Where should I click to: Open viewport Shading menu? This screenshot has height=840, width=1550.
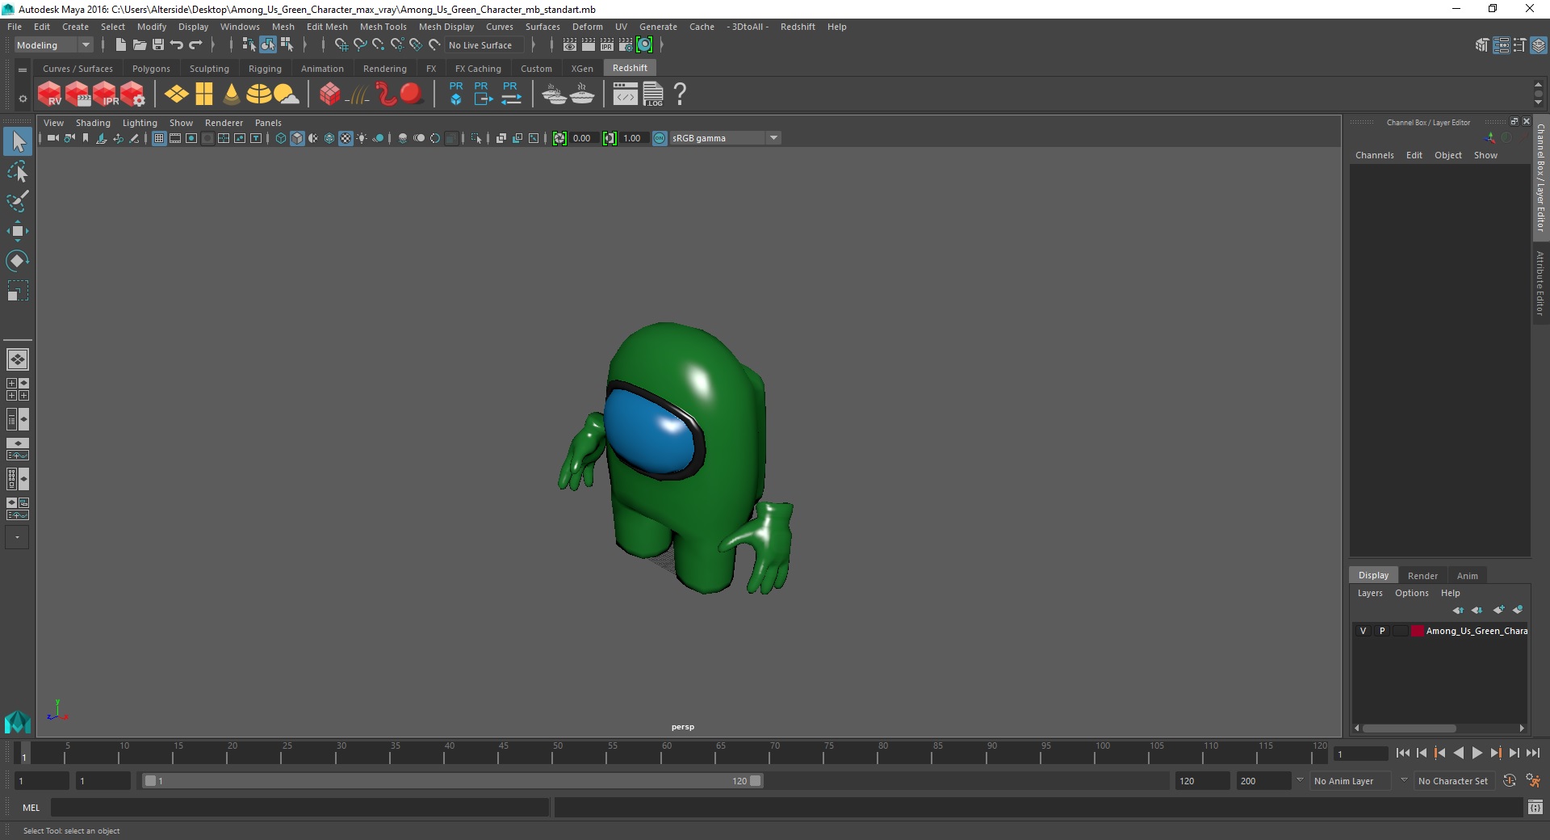[x=93, y=123]
